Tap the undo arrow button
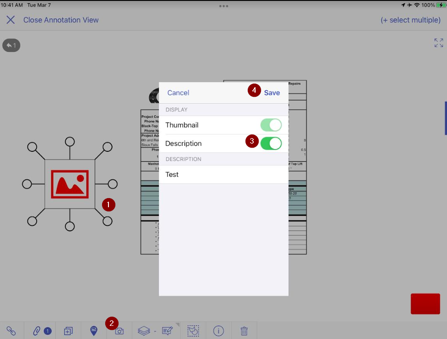447x339 pixels. [11, 45]
